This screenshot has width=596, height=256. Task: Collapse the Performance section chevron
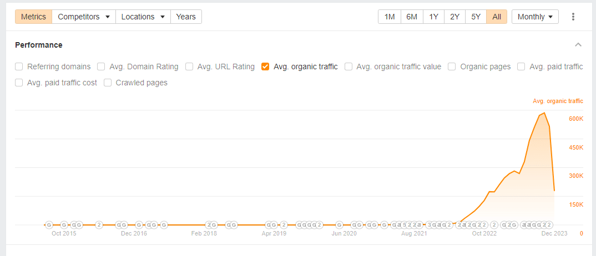pos(578,45)
